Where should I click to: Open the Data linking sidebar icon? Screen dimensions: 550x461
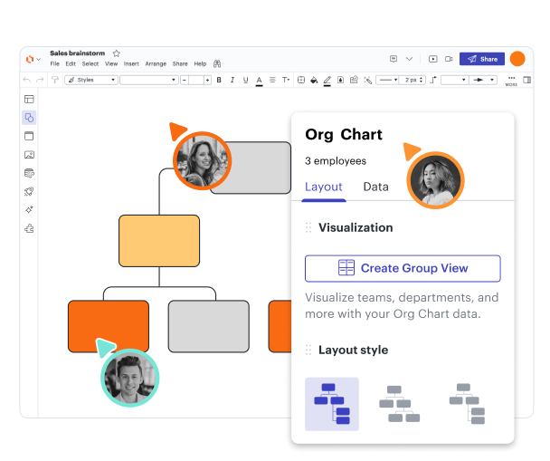(29, 173)
